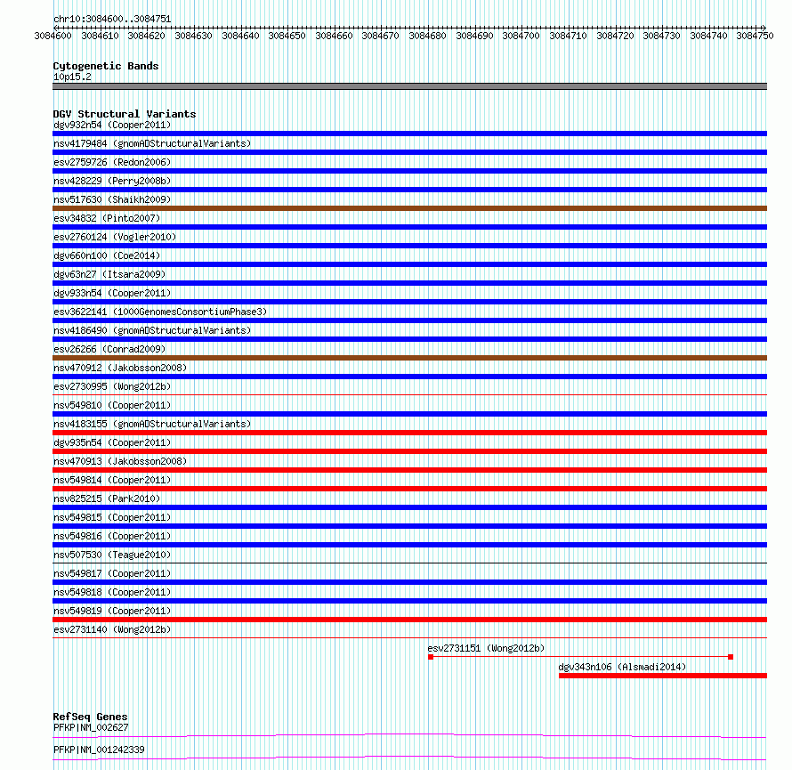Viewport: 792px width, 770px height.
Task: Click the red bar under dgv343n106 (Alsmadi2014)
Action: pos(663,676)
